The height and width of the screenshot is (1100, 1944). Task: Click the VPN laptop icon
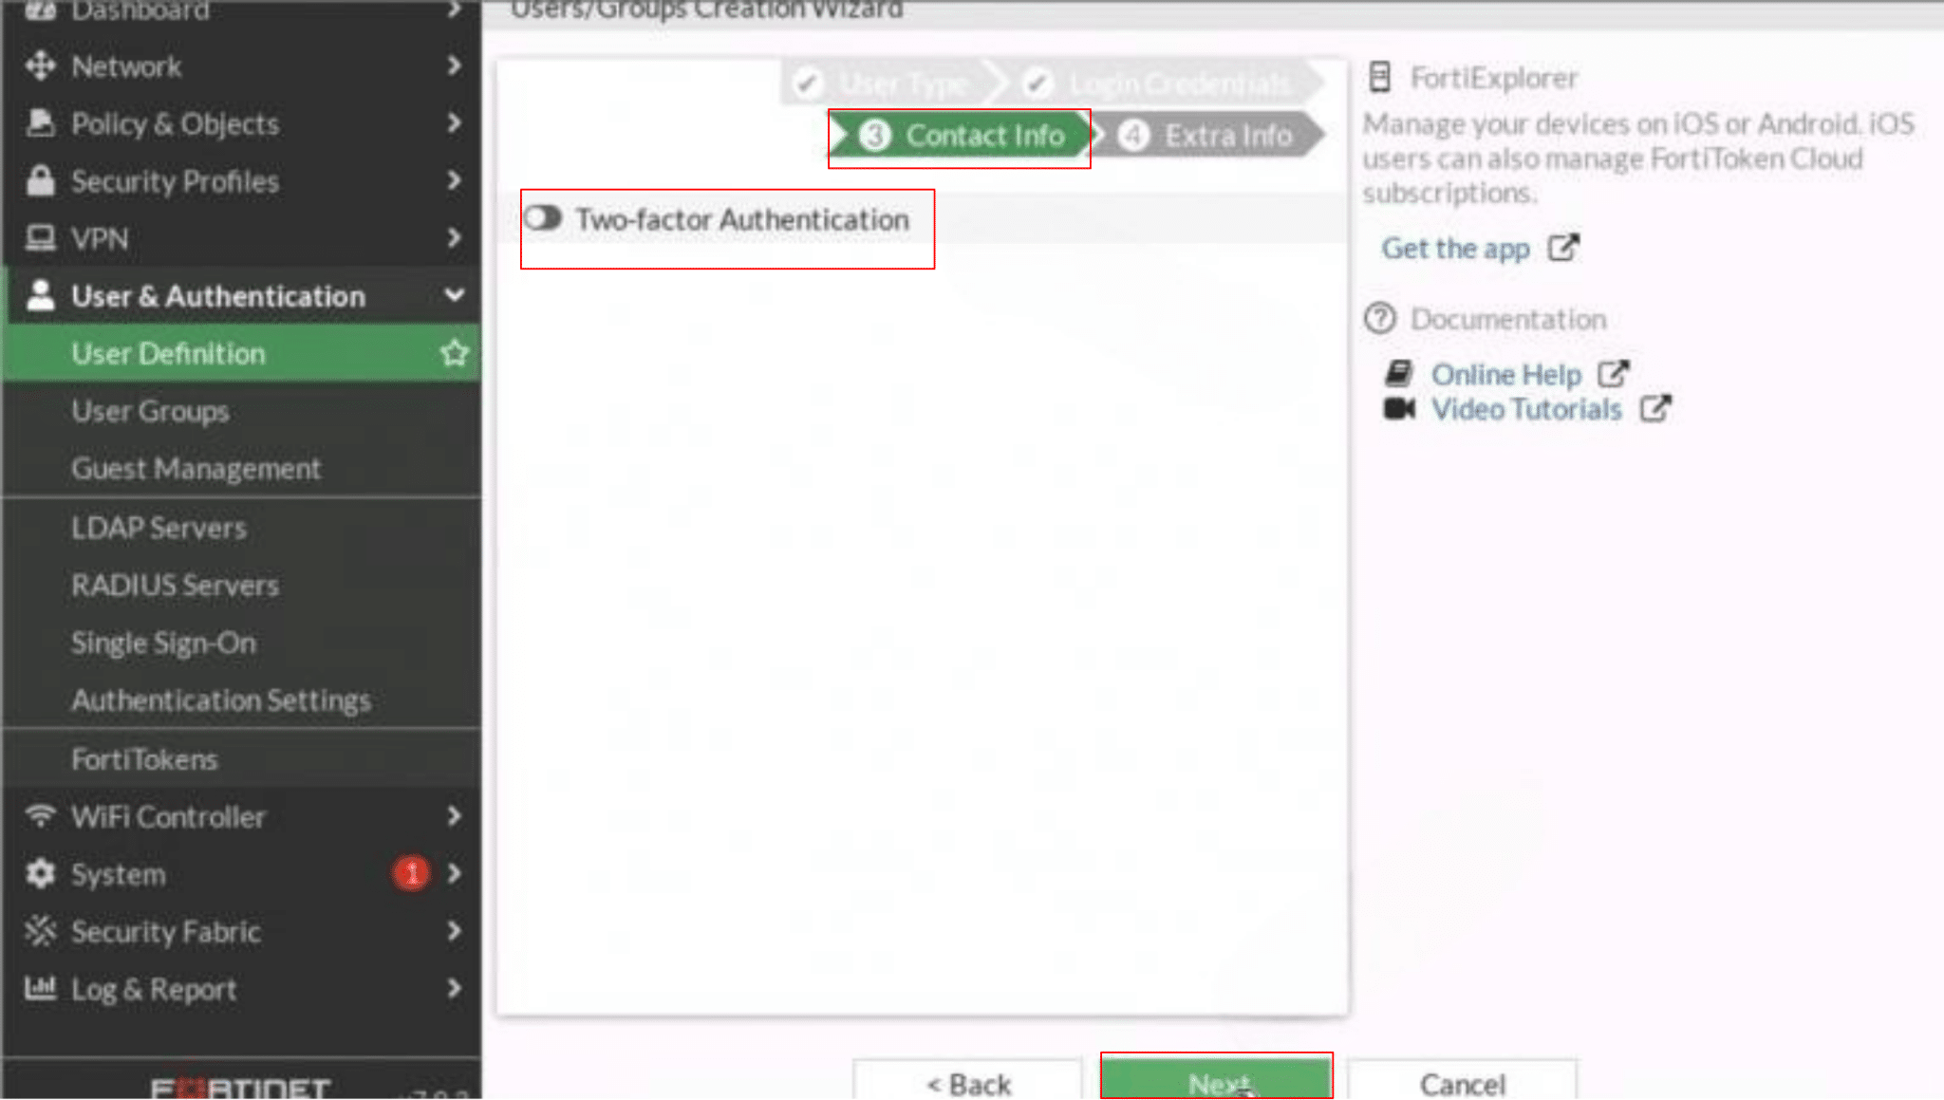tap(40, 237)
